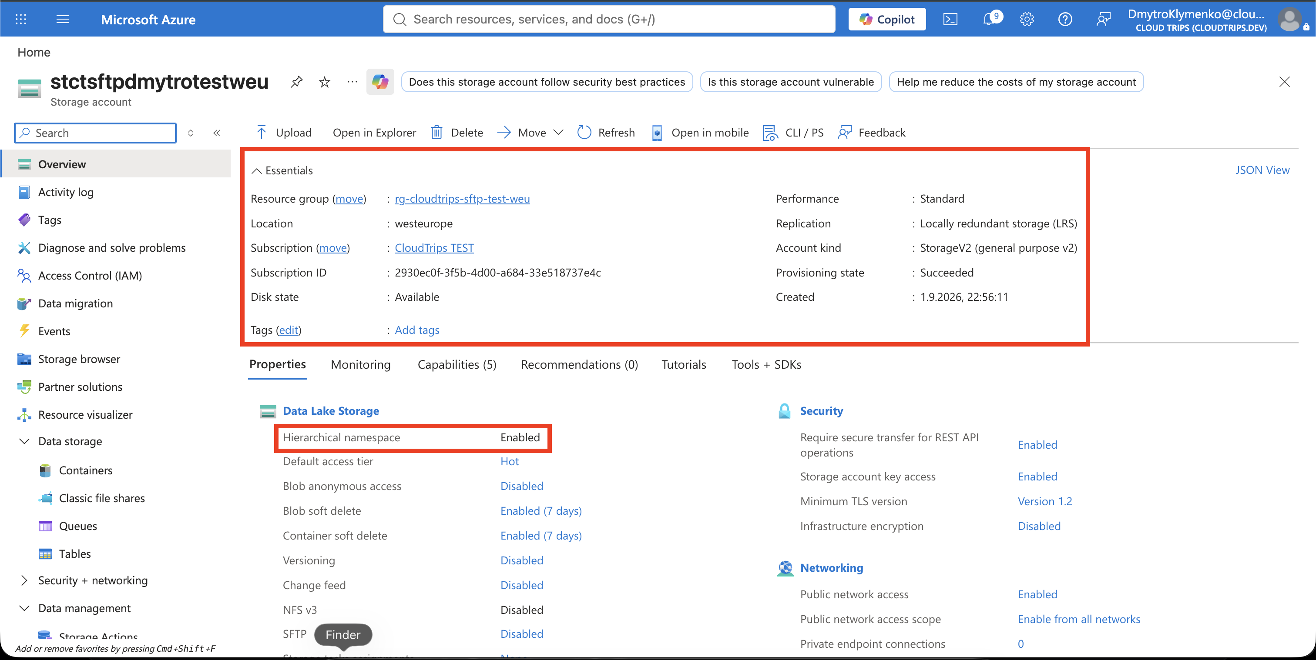Open Classic file shares
Image resolution: width=1316 pixels, height=660 pixels.
(102, 498)
